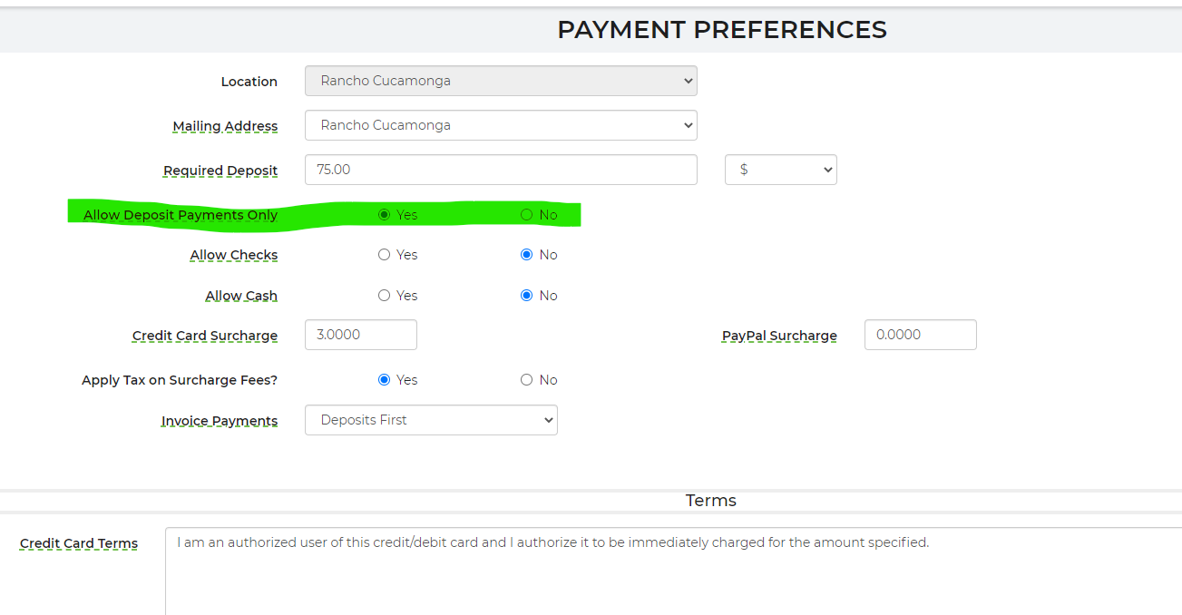The image size is (1182, 615).
Task: Focus the Credit Card Surcharge field
Action: pos(360,335)
